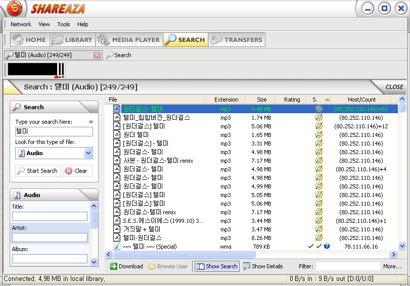
Task: Click the Browse User button
Action: click(168, 266)
